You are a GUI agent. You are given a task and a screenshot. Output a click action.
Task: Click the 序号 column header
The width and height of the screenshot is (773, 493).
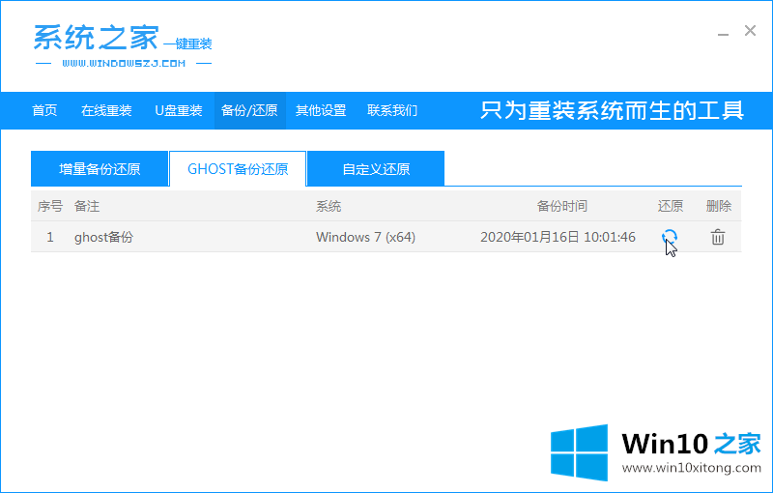(x=50, y=206)
